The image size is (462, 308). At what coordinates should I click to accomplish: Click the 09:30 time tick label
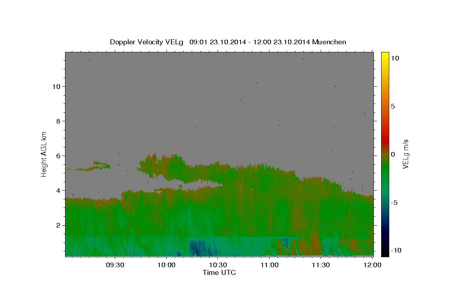point(115,265)
